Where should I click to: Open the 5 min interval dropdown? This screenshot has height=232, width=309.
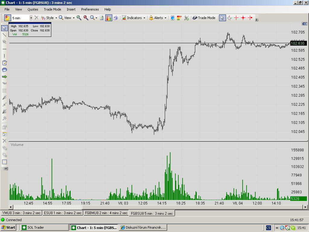(x=31, y=18)
